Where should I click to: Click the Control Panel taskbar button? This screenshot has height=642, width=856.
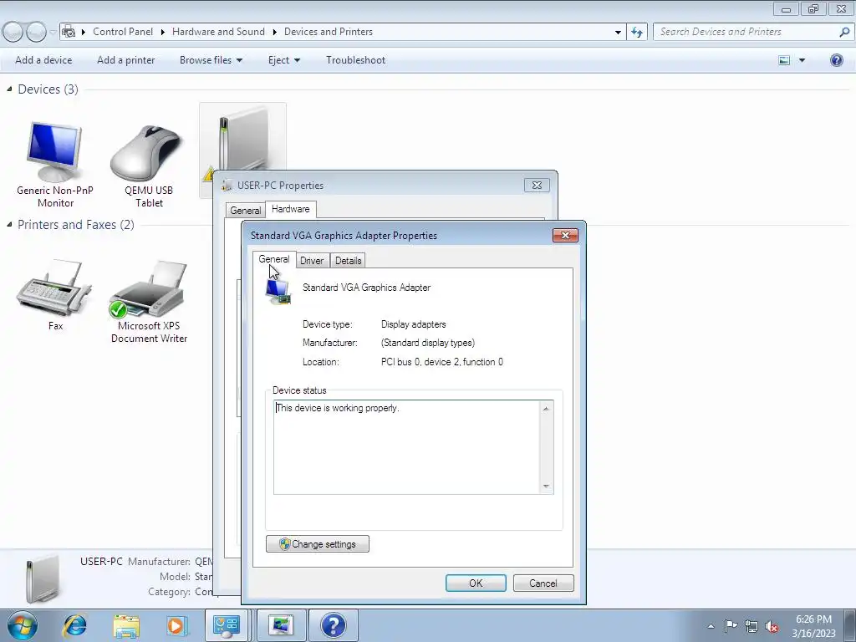coord(227,625)
